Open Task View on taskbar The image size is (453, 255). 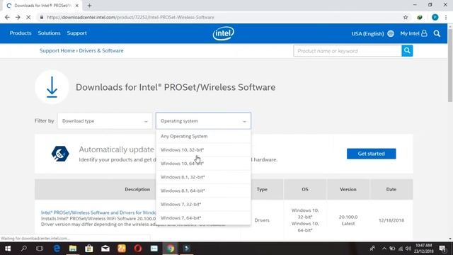point(40,249)
